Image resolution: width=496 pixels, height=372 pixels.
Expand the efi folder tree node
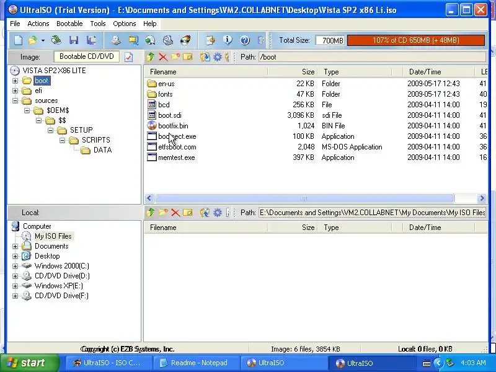click(15, 91)
